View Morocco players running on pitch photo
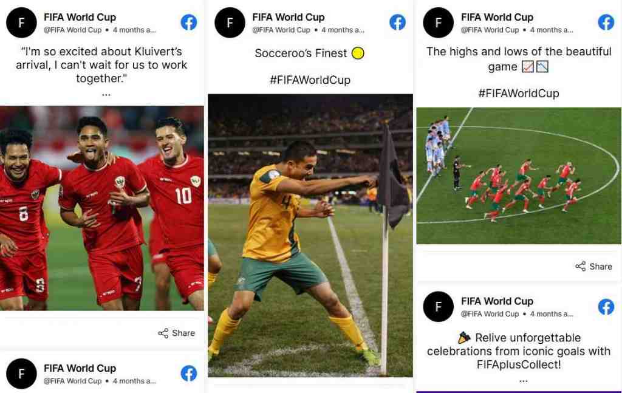 pos(519,176)
